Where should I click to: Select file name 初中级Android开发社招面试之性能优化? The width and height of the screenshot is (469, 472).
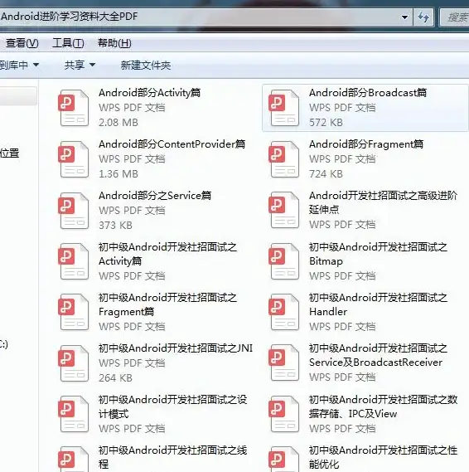point(384,457)
